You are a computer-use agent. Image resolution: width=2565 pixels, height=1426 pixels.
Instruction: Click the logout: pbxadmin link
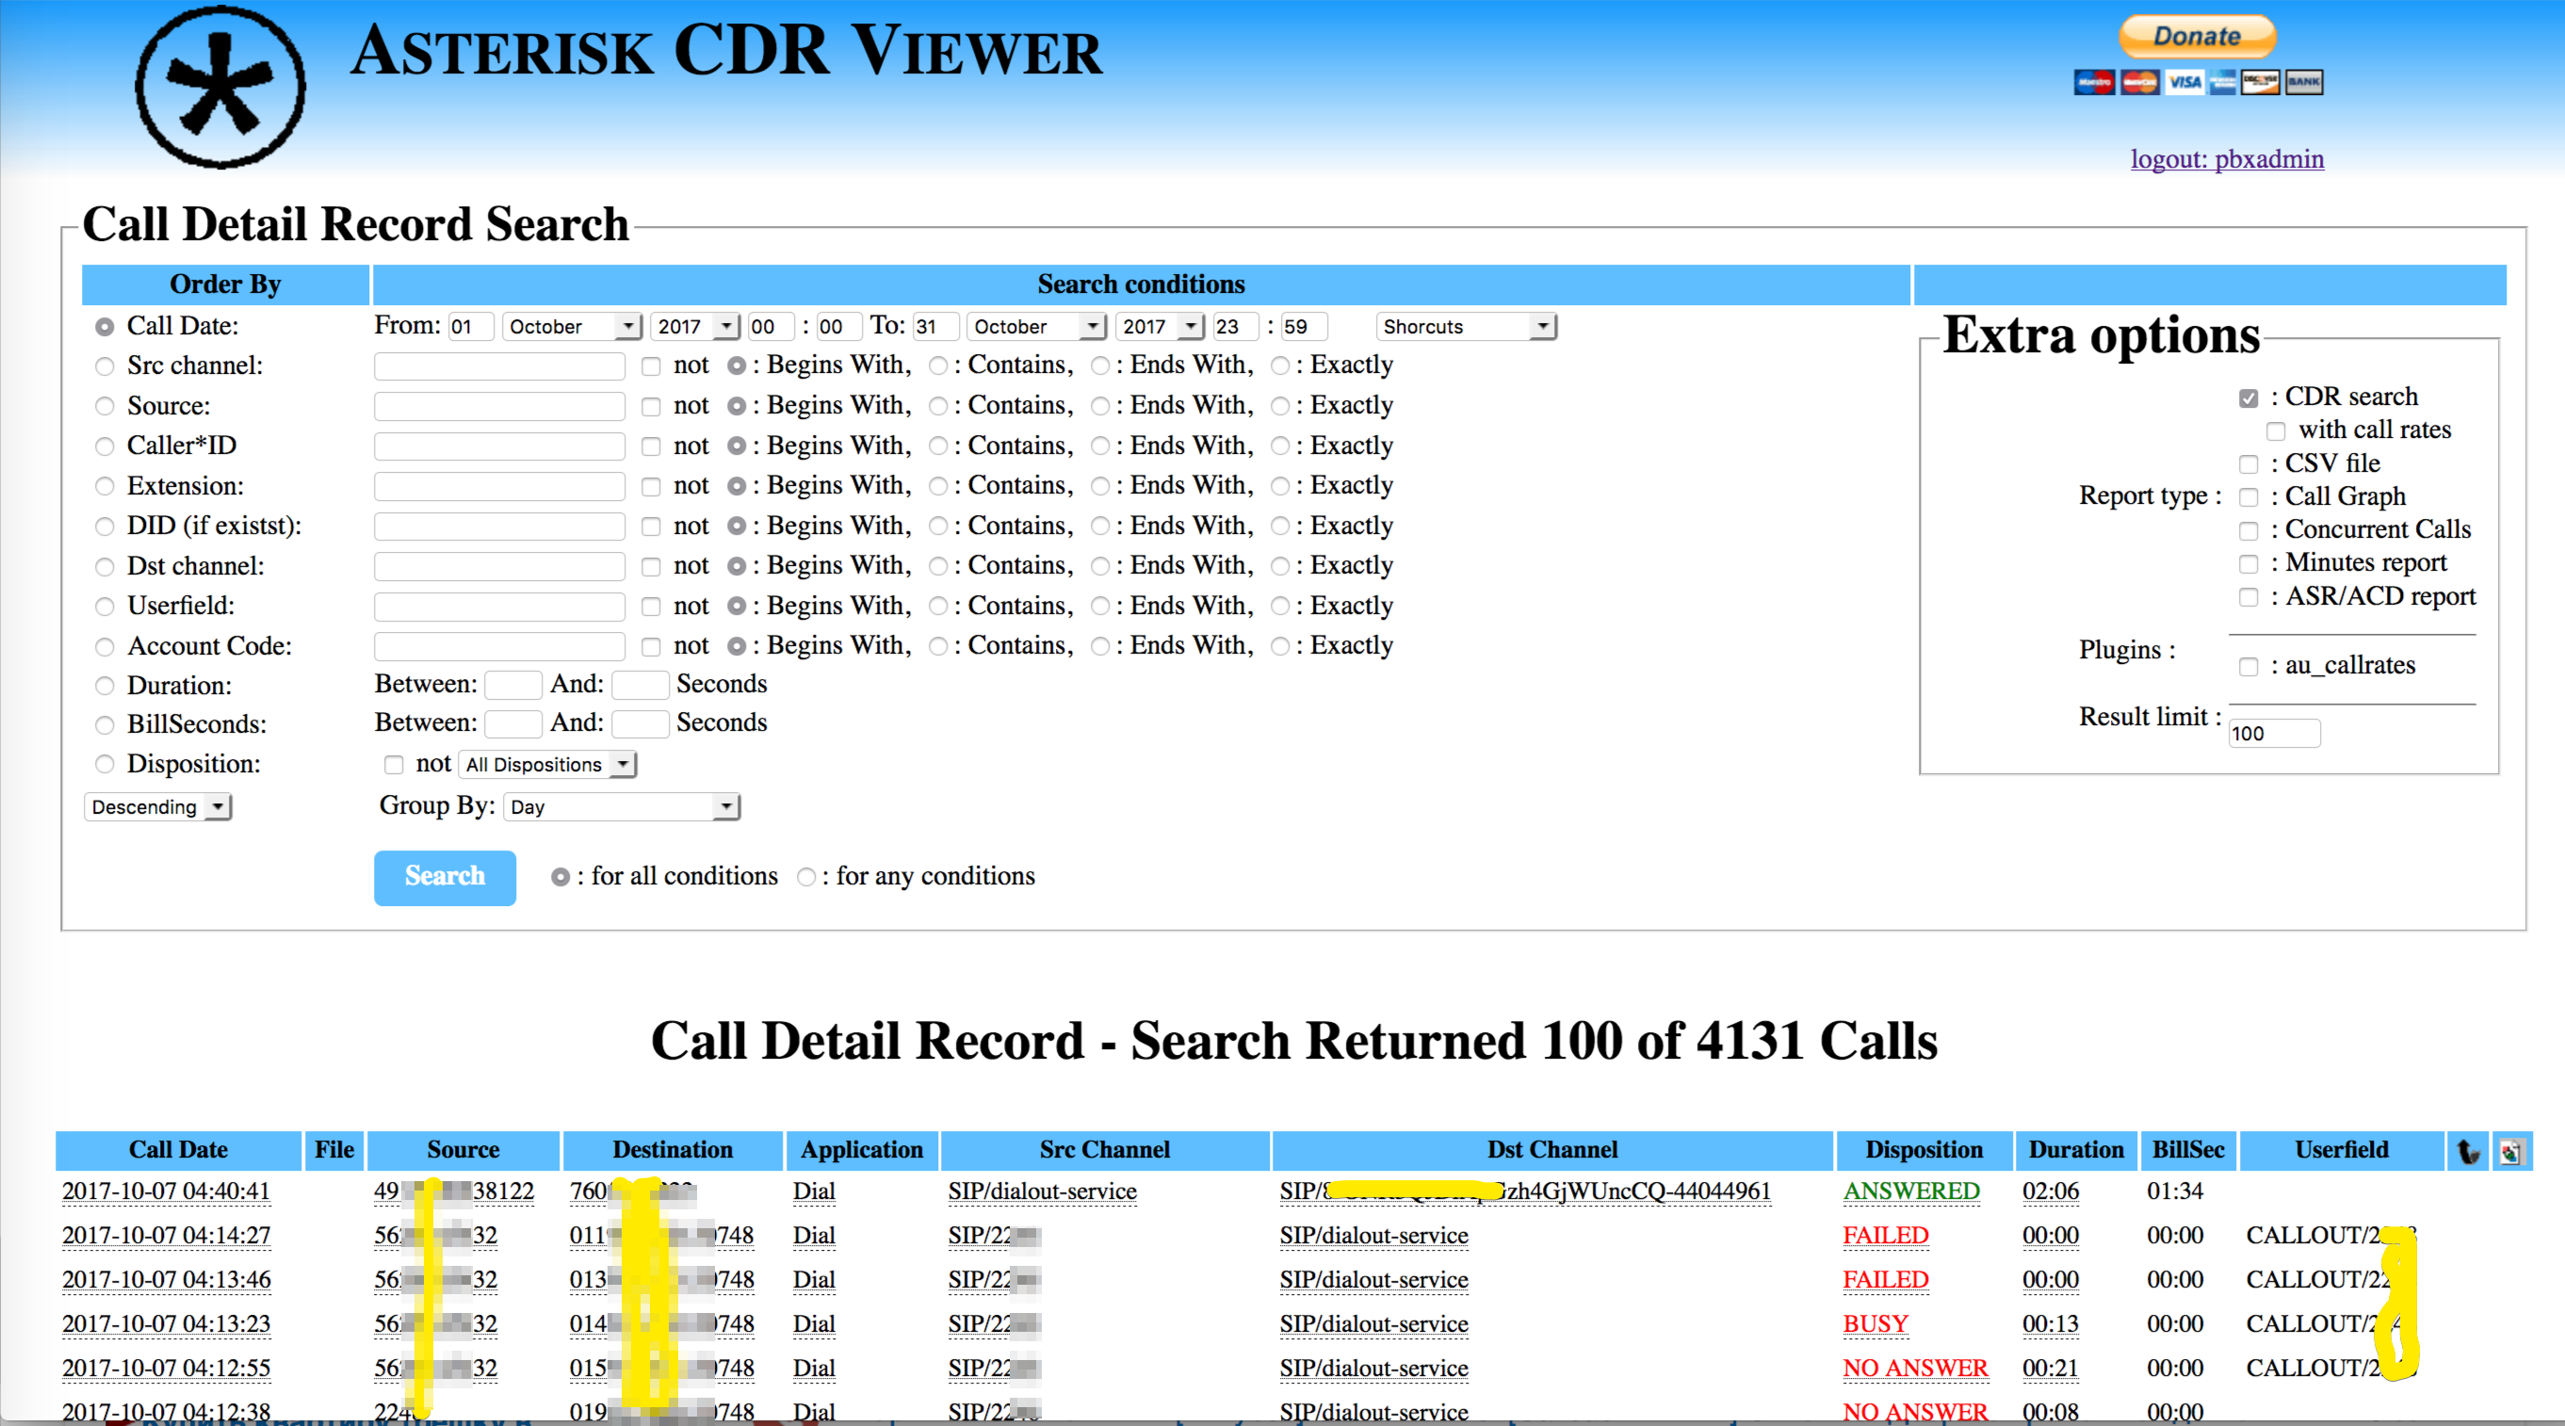[x=2227, y=159]
